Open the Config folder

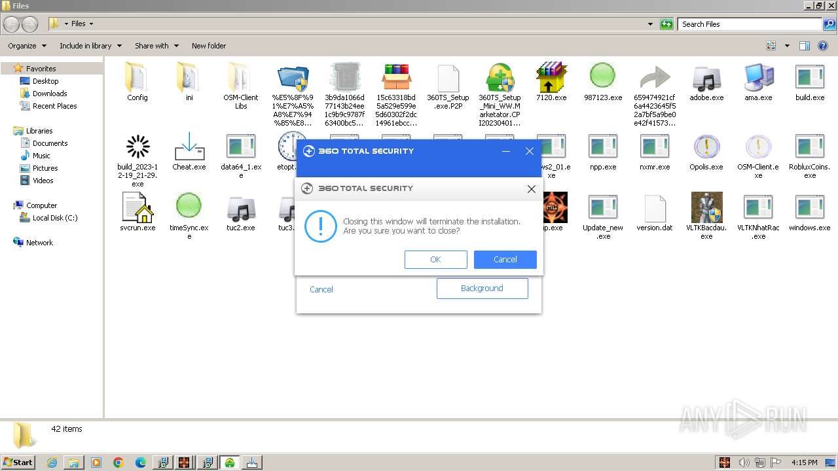tap(137, 82)
